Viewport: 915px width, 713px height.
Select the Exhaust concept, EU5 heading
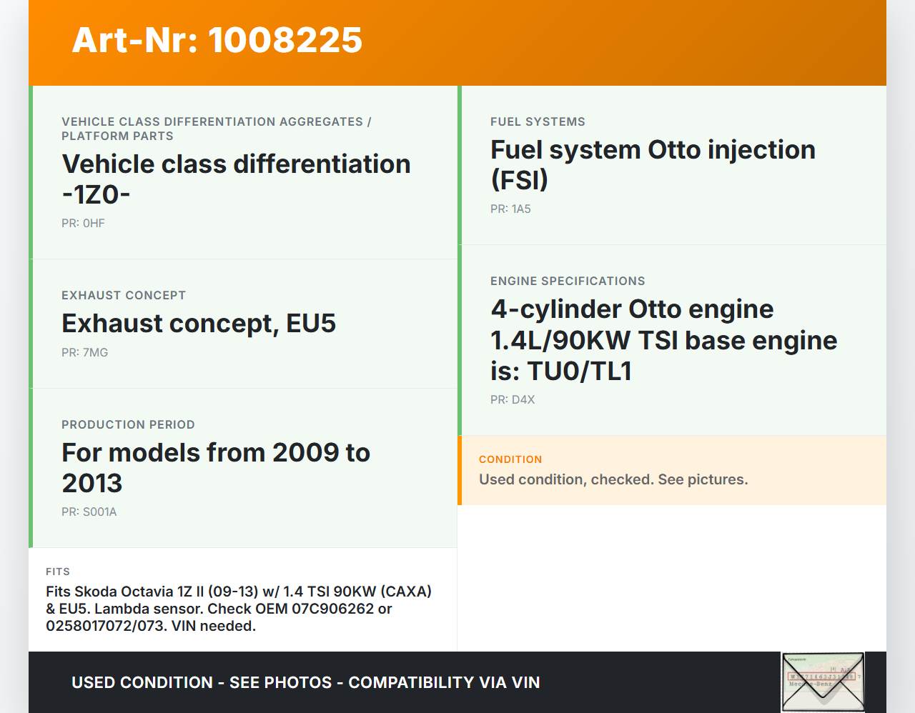199,324
